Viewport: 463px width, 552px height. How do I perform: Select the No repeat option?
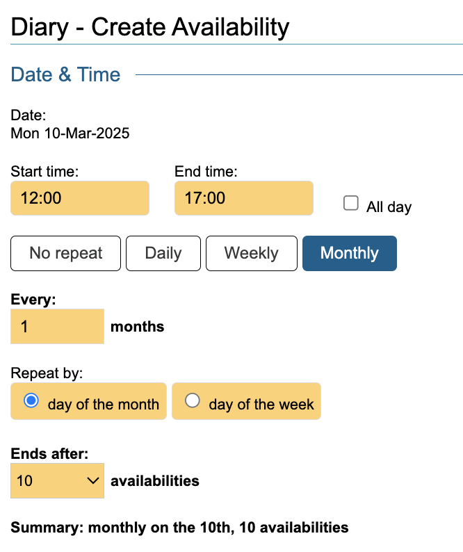click(x=66, y=253)
